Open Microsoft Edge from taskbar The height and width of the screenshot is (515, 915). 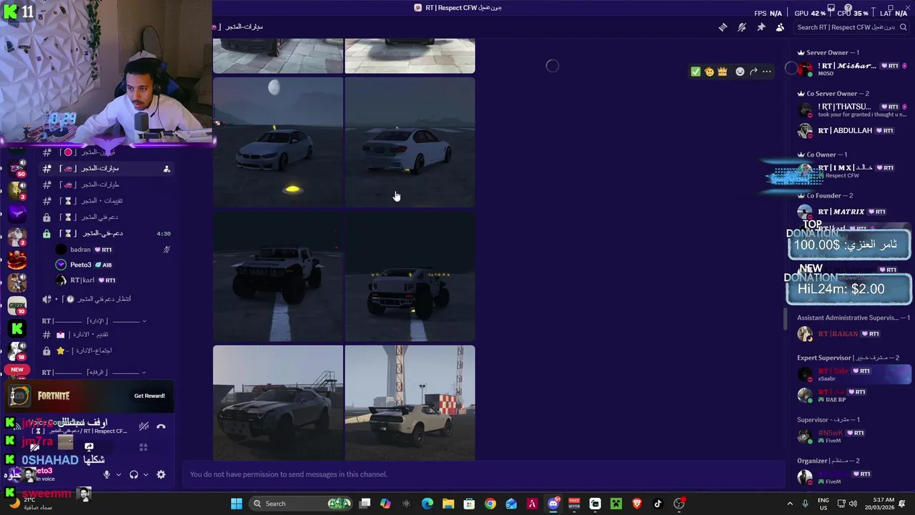tap(427, 504)
